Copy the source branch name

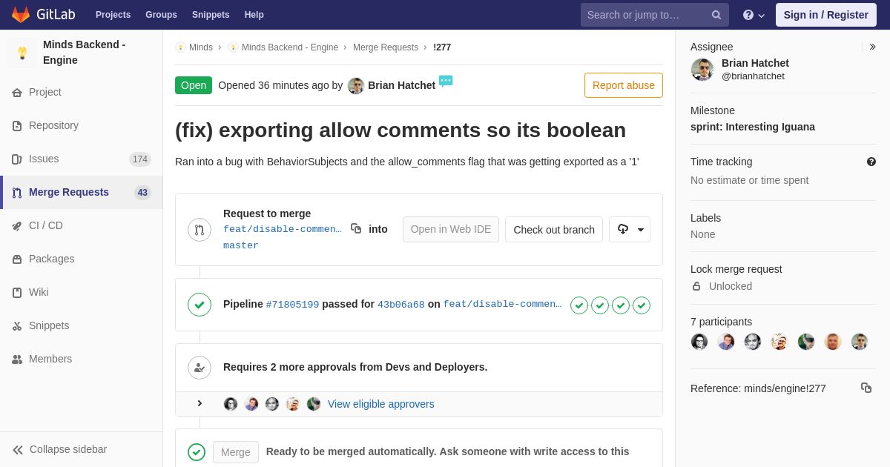pyautogui.click(x=356, y=229)
